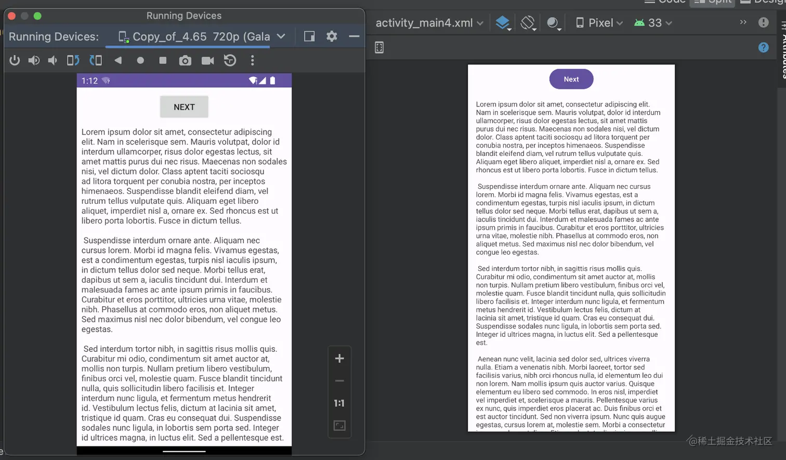
Task: Raise the emulator volume with volume up icon
Action: tap(34, 60)
